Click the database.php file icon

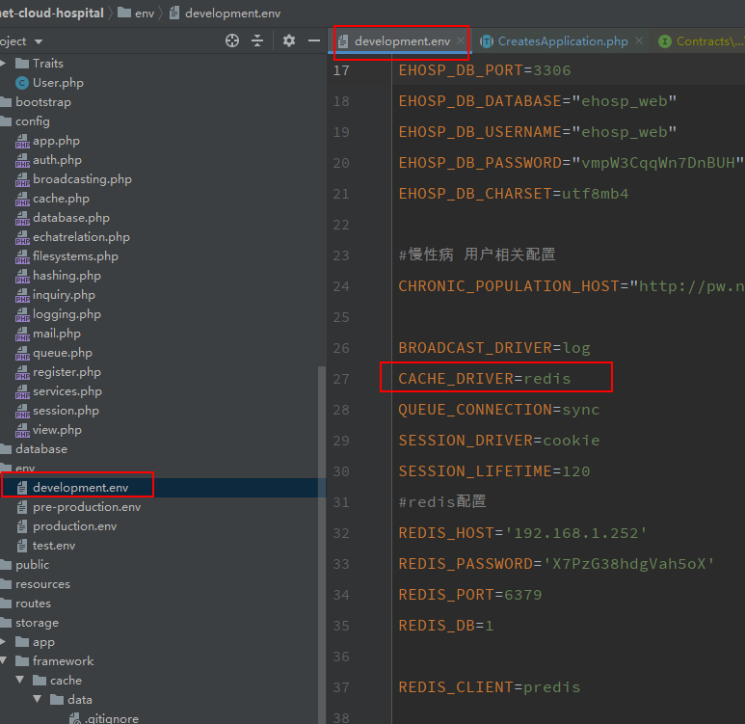23,218
